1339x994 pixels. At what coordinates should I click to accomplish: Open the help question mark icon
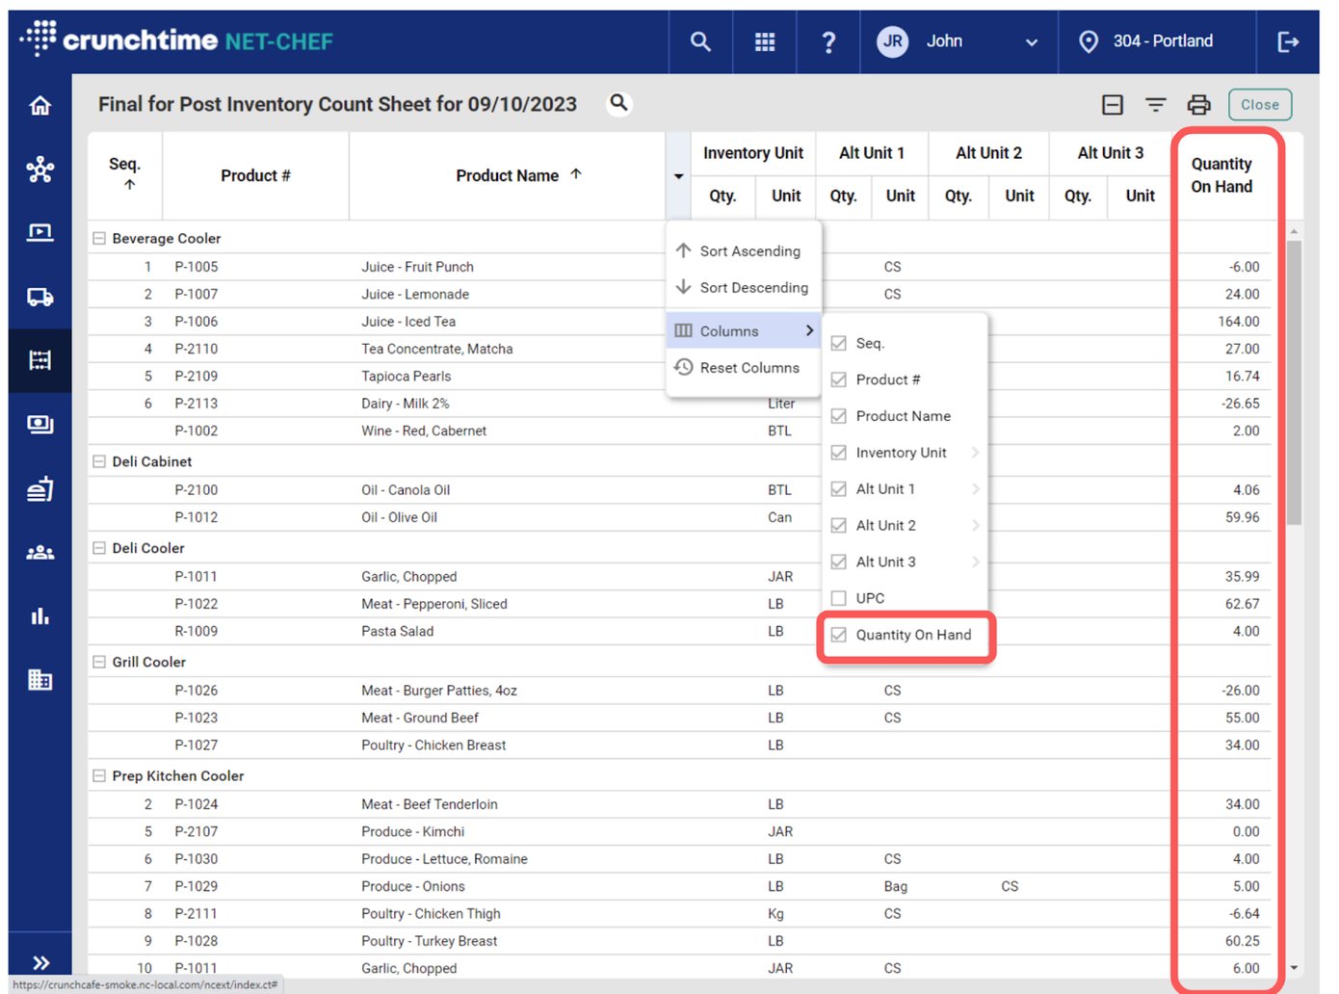click(828, 41)
